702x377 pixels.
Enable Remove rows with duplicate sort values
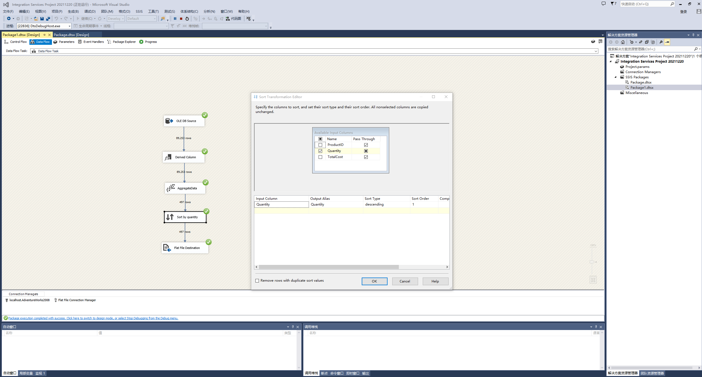point(257,281)
